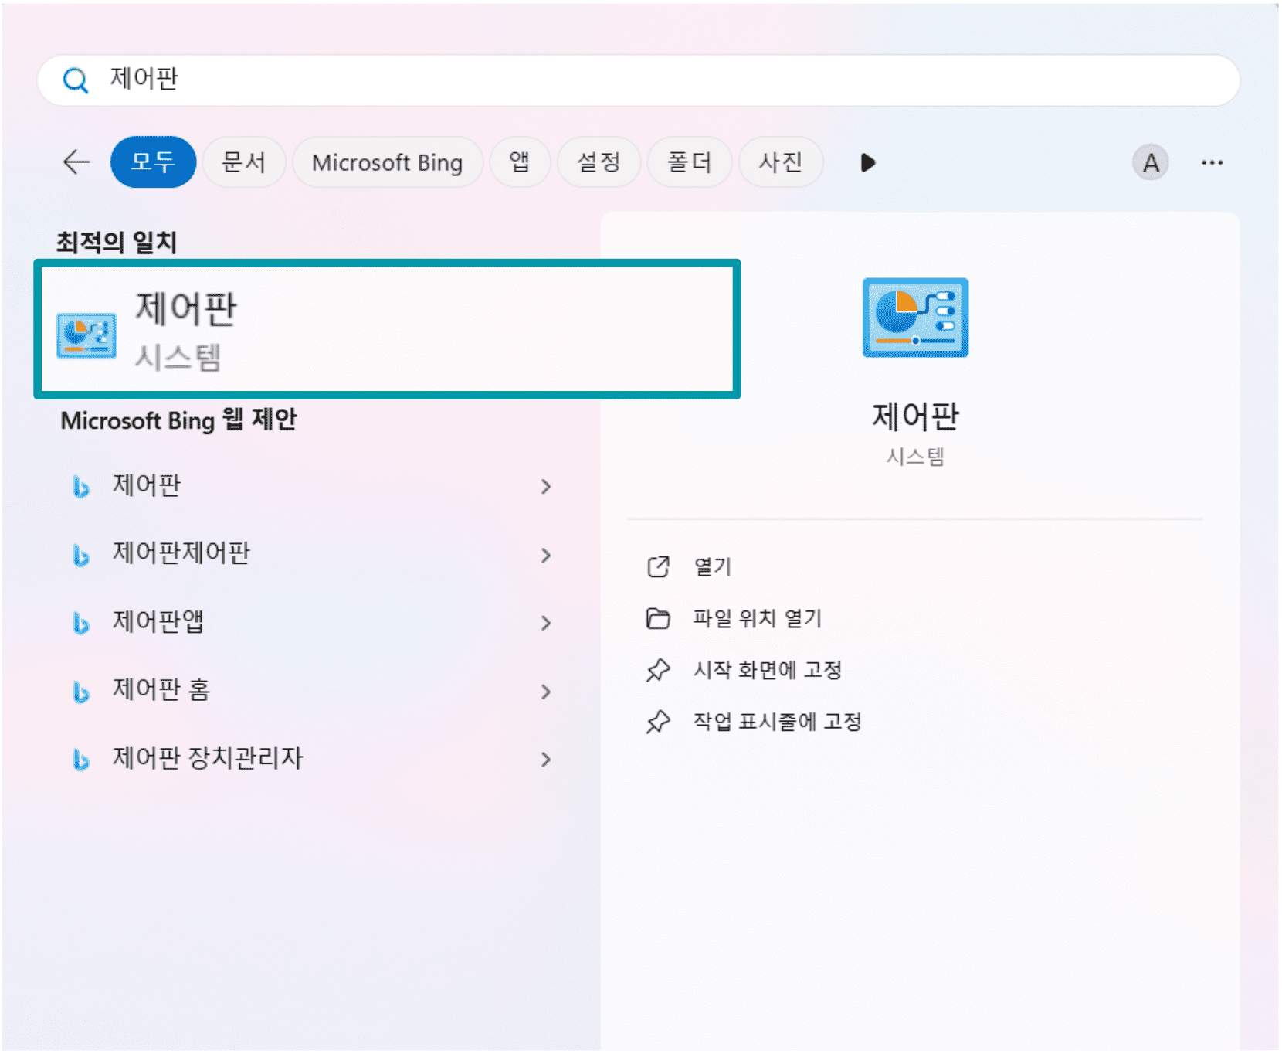Click the search magnifier icon
The width and height of the screenshot is (1282, 1054).
point(75,80)
